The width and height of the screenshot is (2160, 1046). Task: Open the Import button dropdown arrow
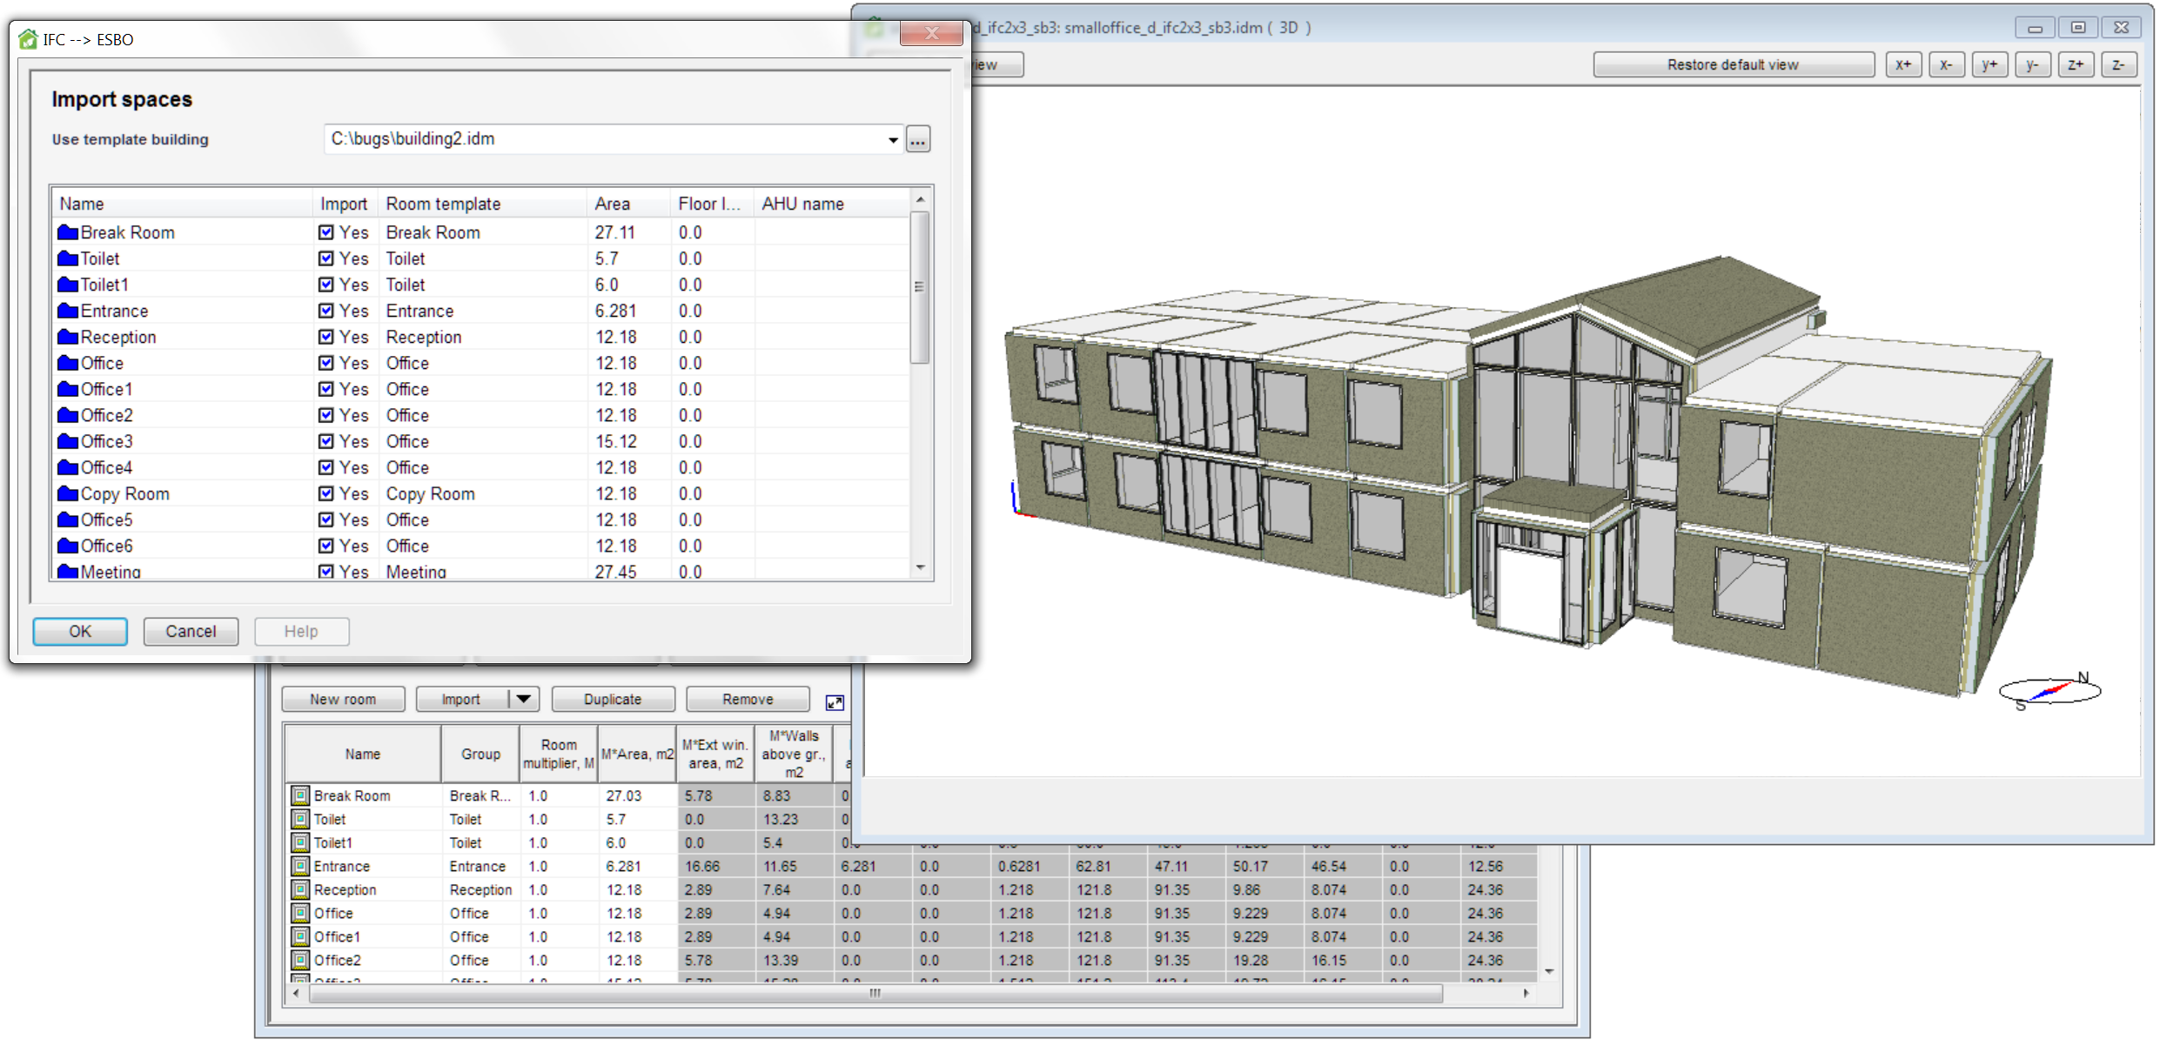524,699
